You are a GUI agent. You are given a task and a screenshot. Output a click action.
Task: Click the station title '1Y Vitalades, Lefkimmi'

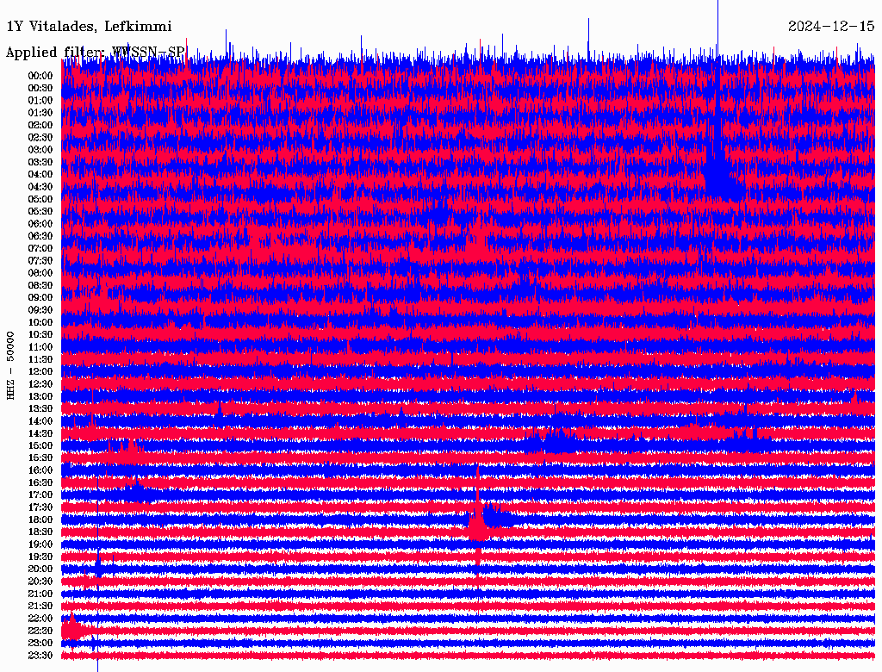pos(89,27)
